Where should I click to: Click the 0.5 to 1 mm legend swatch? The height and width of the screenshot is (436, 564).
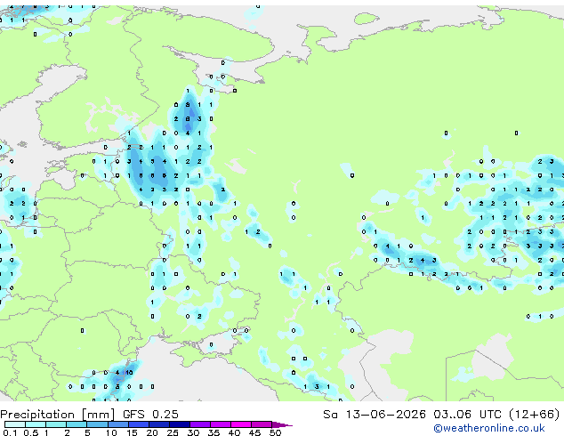36,424
